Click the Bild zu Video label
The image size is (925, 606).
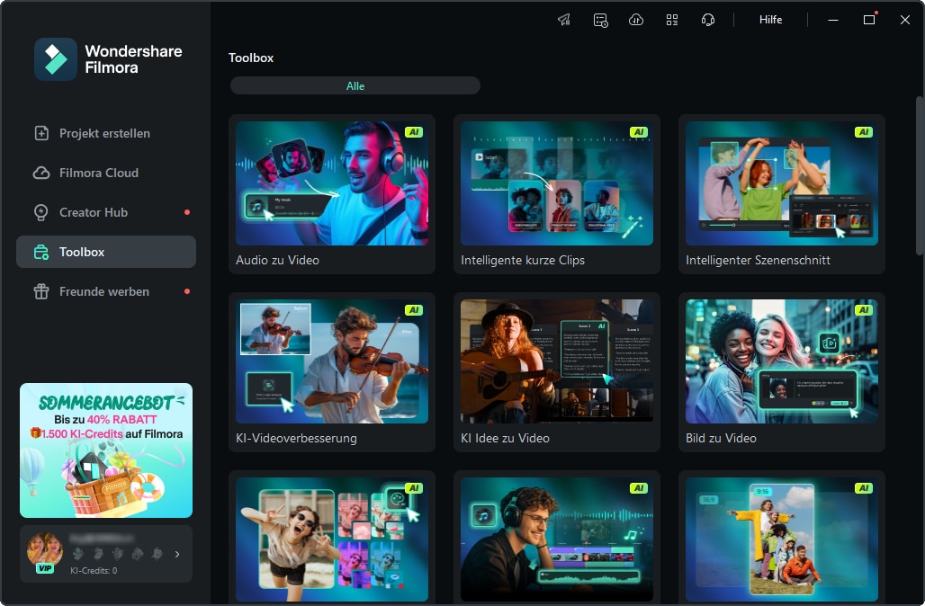click(721, 438)
